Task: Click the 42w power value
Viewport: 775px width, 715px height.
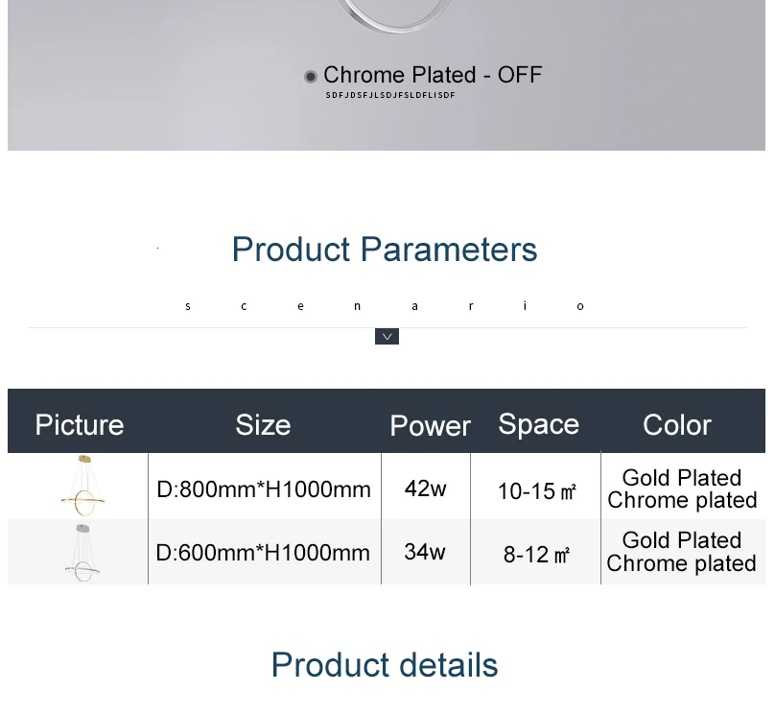Action: (x=425, y=489)
